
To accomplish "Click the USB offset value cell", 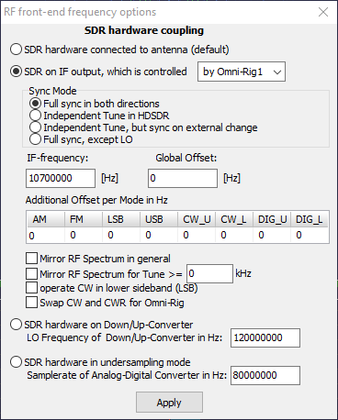I will tap(159, 236).
